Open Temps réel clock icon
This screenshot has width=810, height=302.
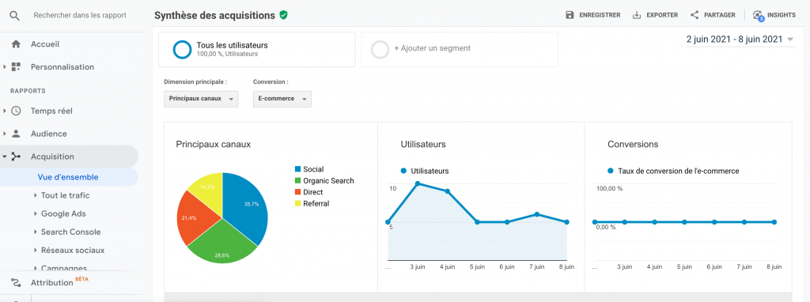[16, 111]
